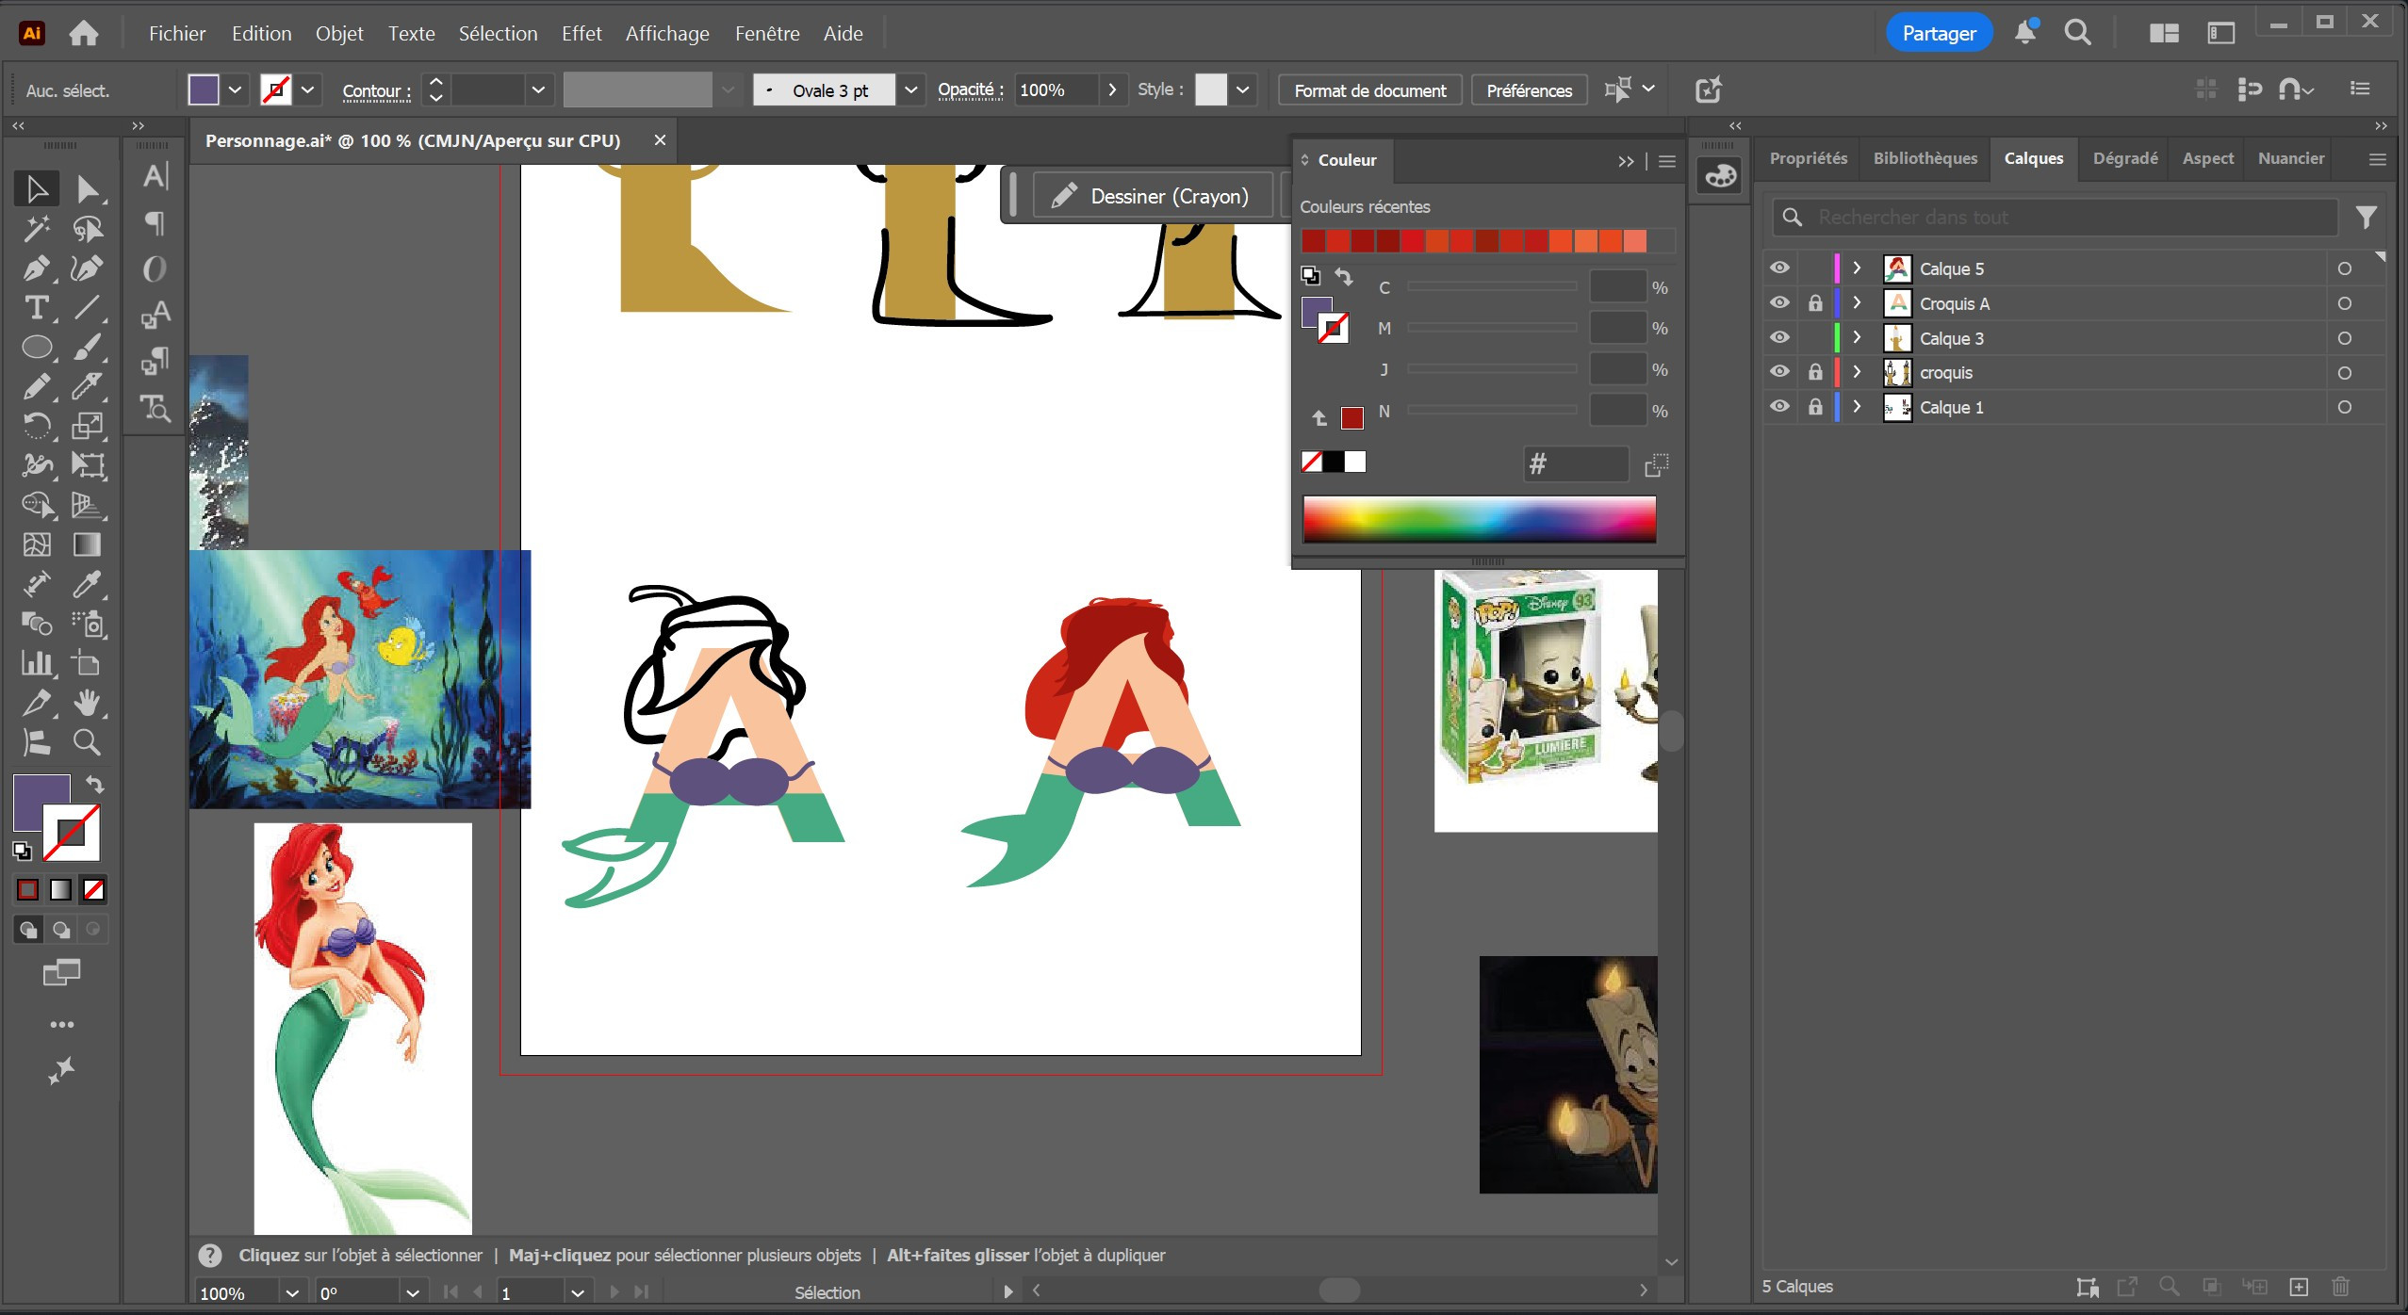Viewport: 2408px width, 1315px height.
Task: Open the zoom level 100% dropdown
Action: 292,1293
